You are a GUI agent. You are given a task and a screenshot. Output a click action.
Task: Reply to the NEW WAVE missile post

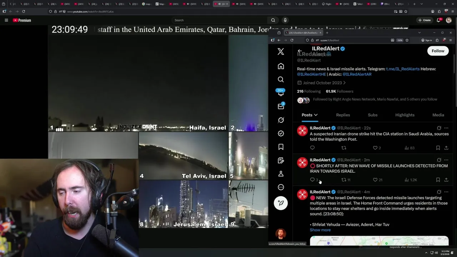tap(312, 180)
